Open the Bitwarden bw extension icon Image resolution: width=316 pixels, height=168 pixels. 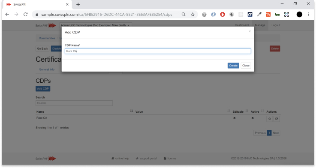click(277, 15)
